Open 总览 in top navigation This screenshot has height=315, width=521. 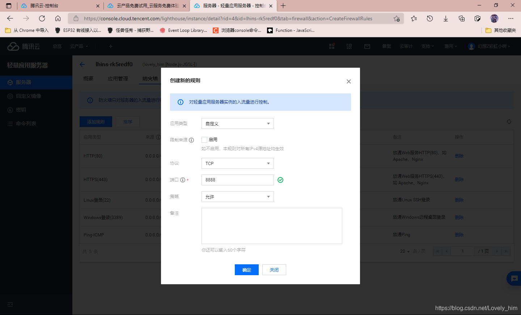57,46
